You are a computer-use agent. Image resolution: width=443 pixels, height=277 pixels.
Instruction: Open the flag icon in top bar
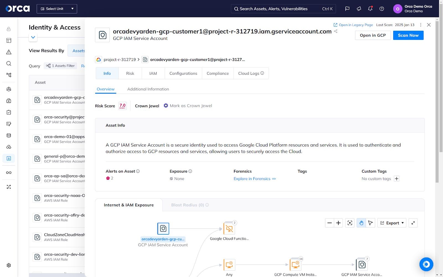(347, 9)
